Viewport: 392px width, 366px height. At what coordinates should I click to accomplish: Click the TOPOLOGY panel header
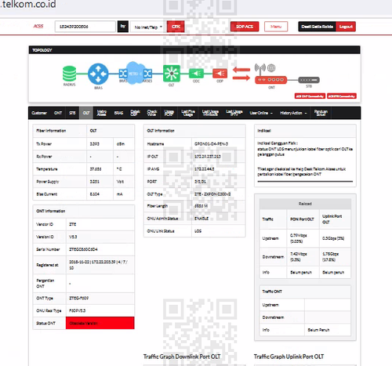point(194,50)
